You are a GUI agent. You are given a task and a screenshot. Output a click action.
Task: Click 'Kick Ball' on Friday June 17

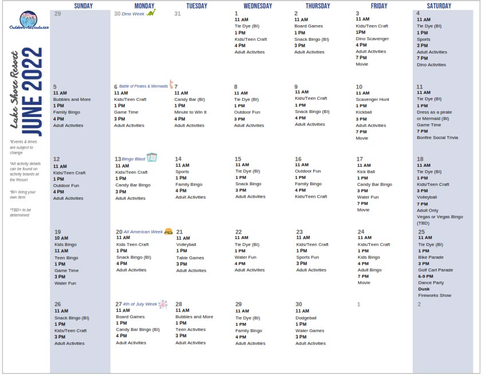point(366,172)
